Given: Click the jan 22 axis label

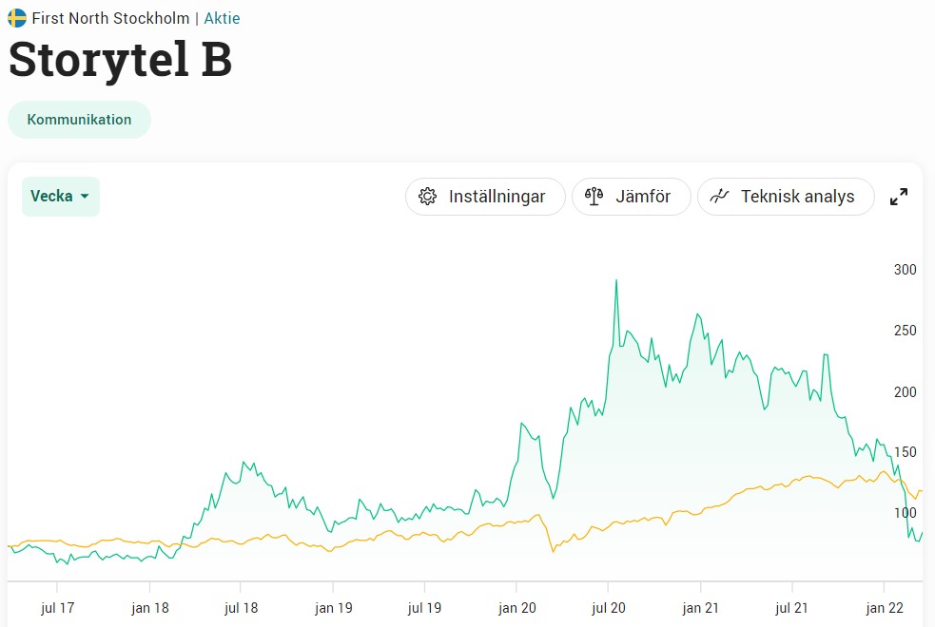Looking at the screenshot, I should 885,608.
